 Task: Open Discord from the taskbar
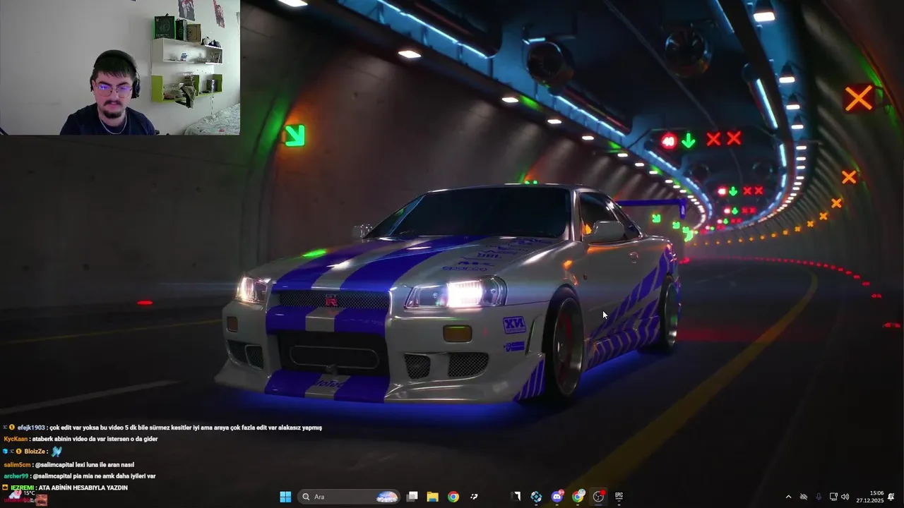tap(557, 497)
